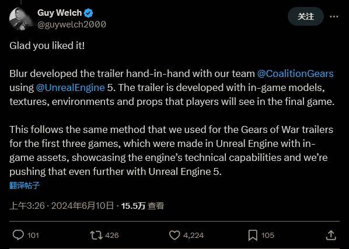Screen dimensions: 349x249
Task: Open the three-dot more options menu
Action: 334,16
